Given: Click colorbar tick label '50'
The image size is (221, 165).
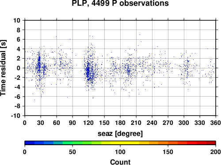Looking at the screenshot, I should click(72, 152).
